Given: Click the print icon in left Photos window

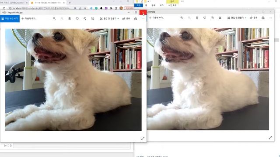Looking at the screenshot, I should (x=136, y=18).
